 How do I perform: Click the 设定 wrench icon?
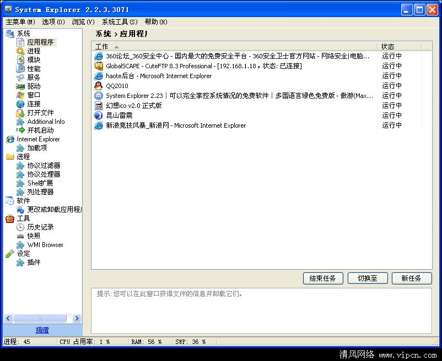pos(10,254)
